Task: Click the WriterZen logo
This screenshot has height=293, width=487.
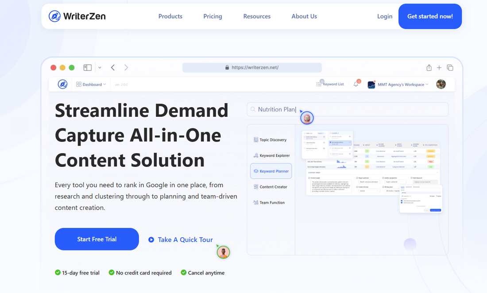Action: click(77, 16)
